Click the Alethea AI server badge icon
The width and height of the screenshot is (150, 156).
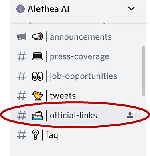tap(20, 9)
